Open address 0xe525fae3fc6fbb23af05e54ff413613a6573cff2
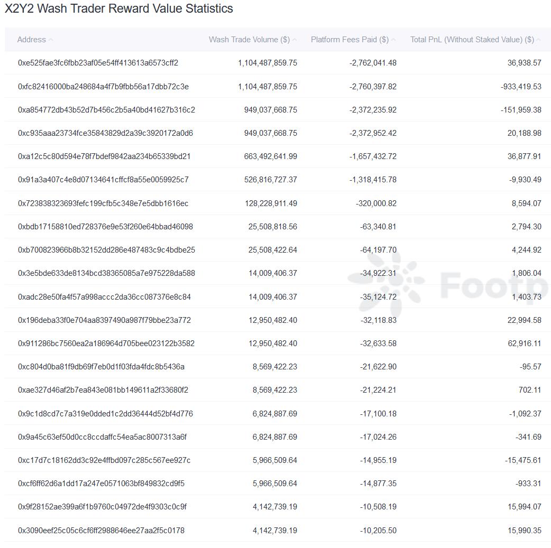This screenshot has height=548, width=551. 98,63
